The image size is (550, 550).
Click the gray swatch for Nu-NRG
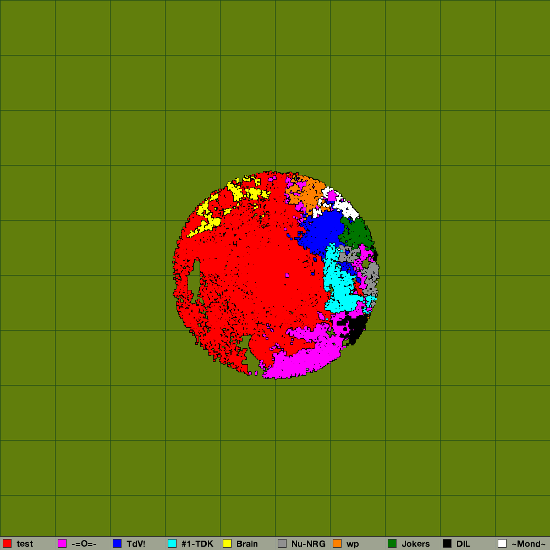[282, 543]
